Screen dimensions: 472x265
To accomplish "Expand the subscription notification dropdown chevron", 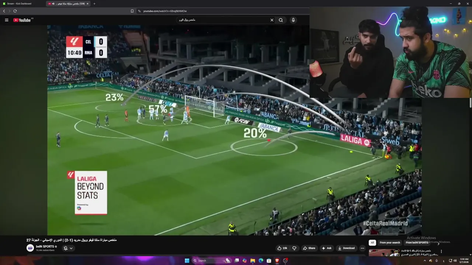I will 71,248.
